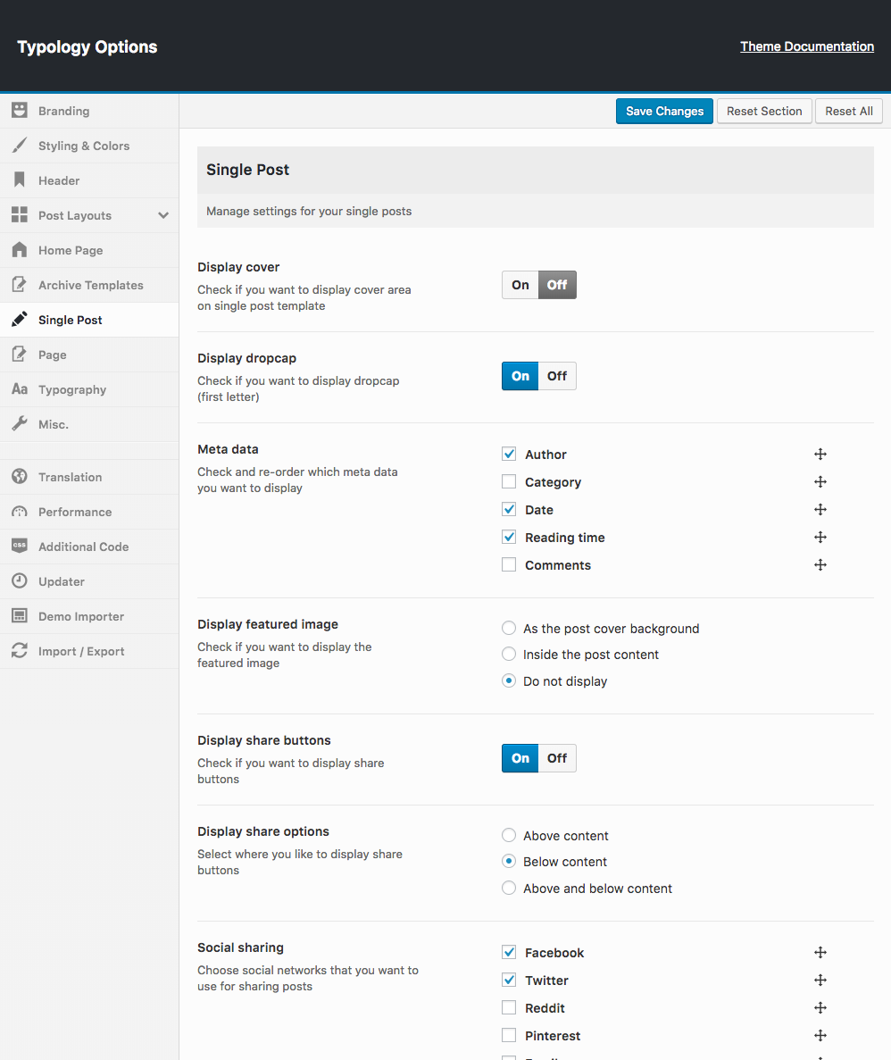The image size is (891, 1060).
Task: Open the Theme Documentation link
Action: click(806, 46)
